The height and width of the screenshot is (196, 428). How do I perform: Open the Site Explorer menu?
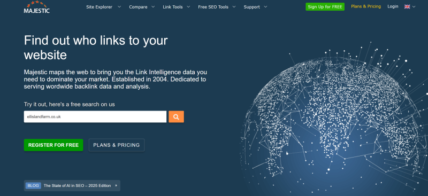click(100, 7)
